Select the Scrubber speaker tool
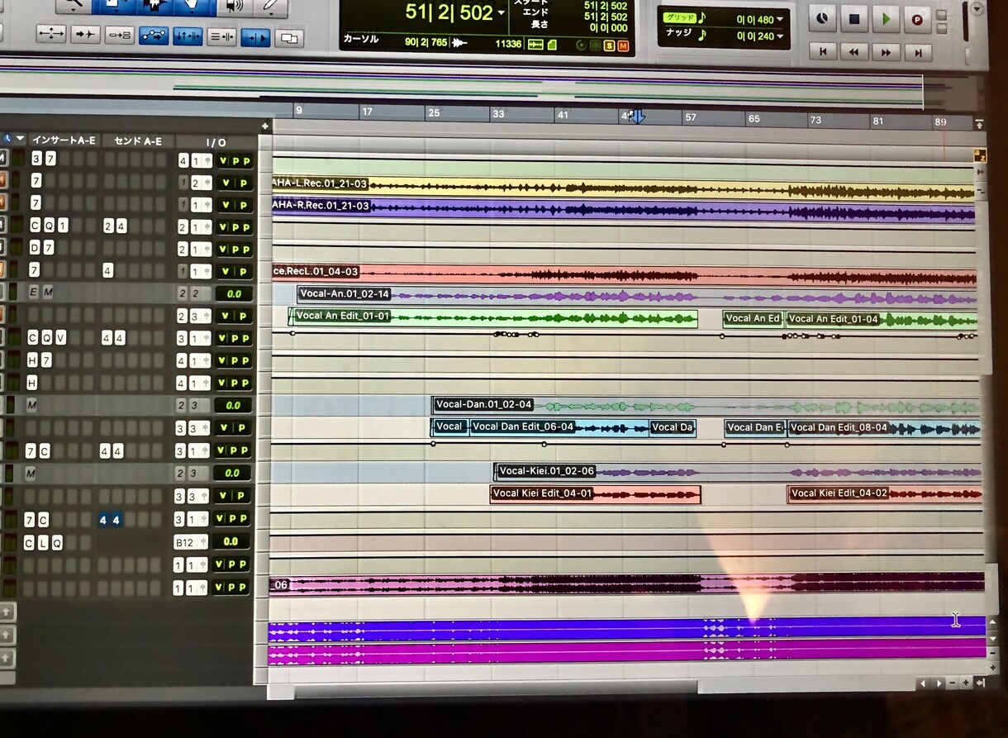The image size is (1008, 738). (x=234, y=7)
